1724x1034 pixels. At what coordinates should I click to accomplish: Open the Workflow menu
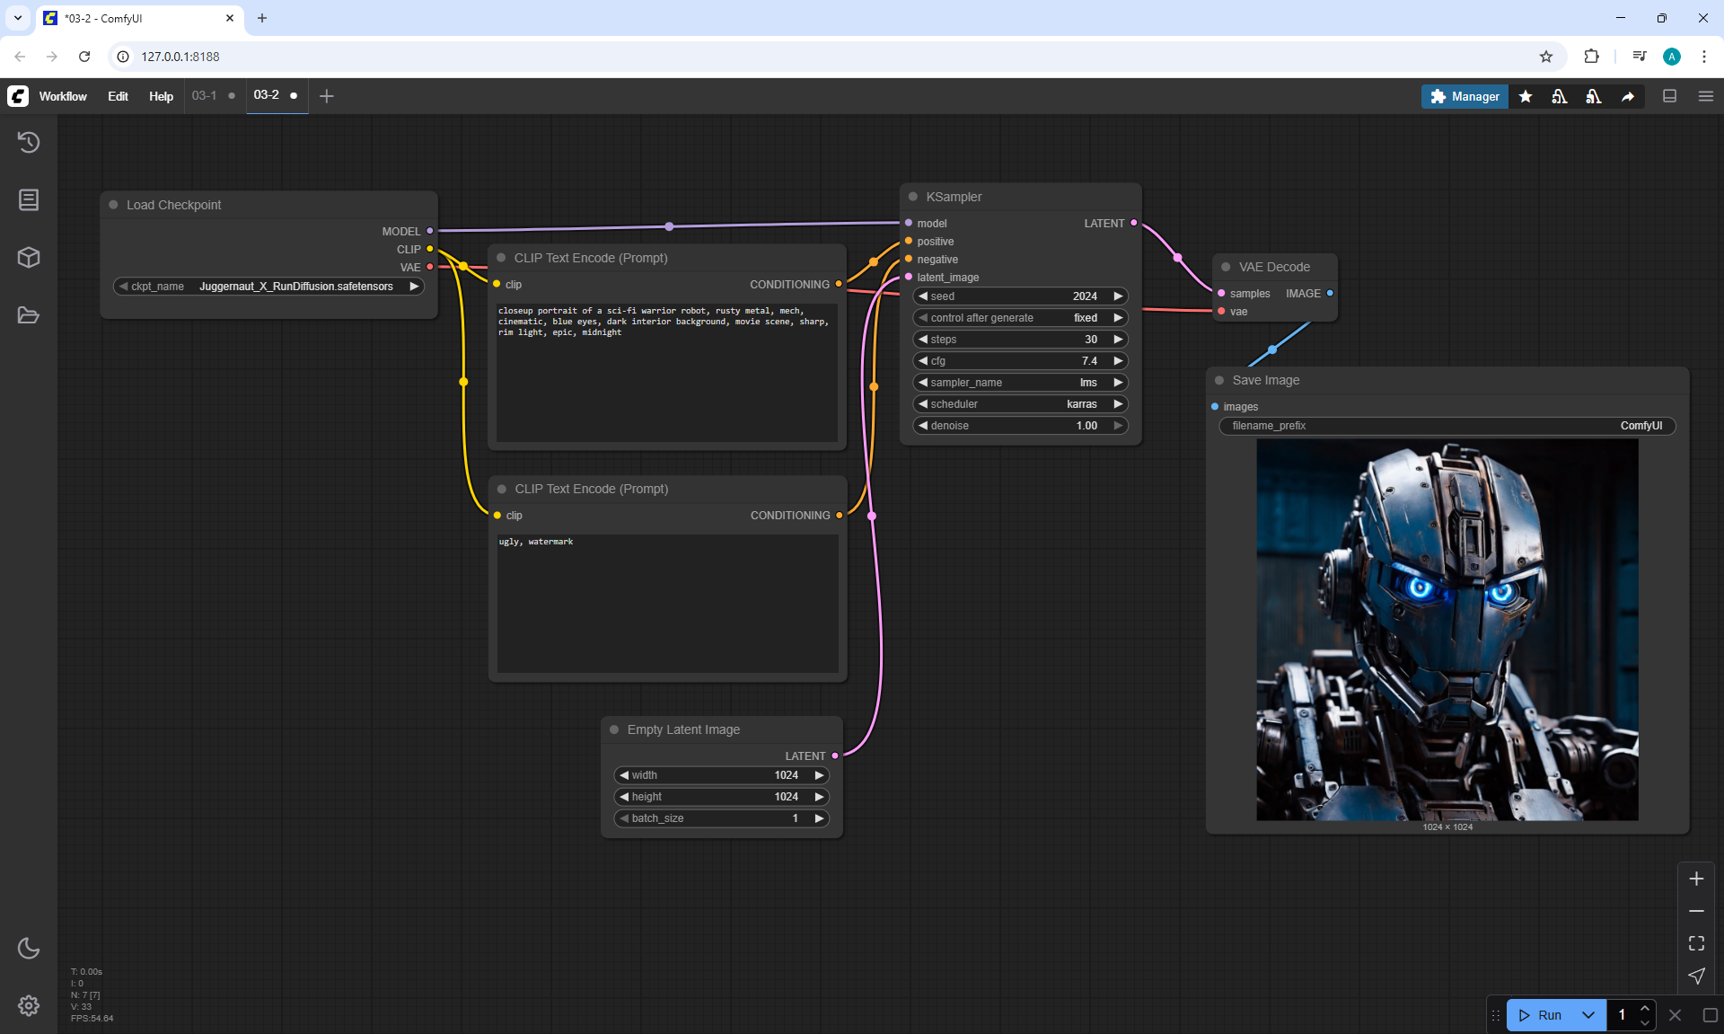[x=63, y=96]
